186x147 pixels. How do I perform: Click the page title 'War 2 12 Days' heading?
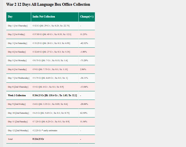48,5
